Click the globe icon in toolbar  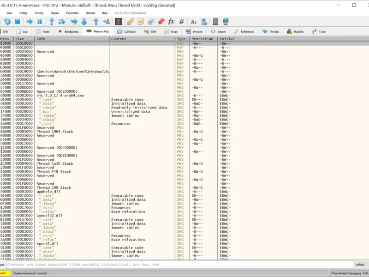coord(226,22)
